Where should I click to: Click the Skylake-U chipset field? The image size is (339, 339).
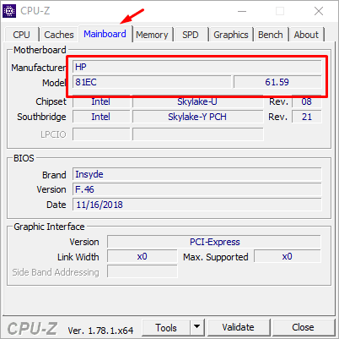click(197, 101)
